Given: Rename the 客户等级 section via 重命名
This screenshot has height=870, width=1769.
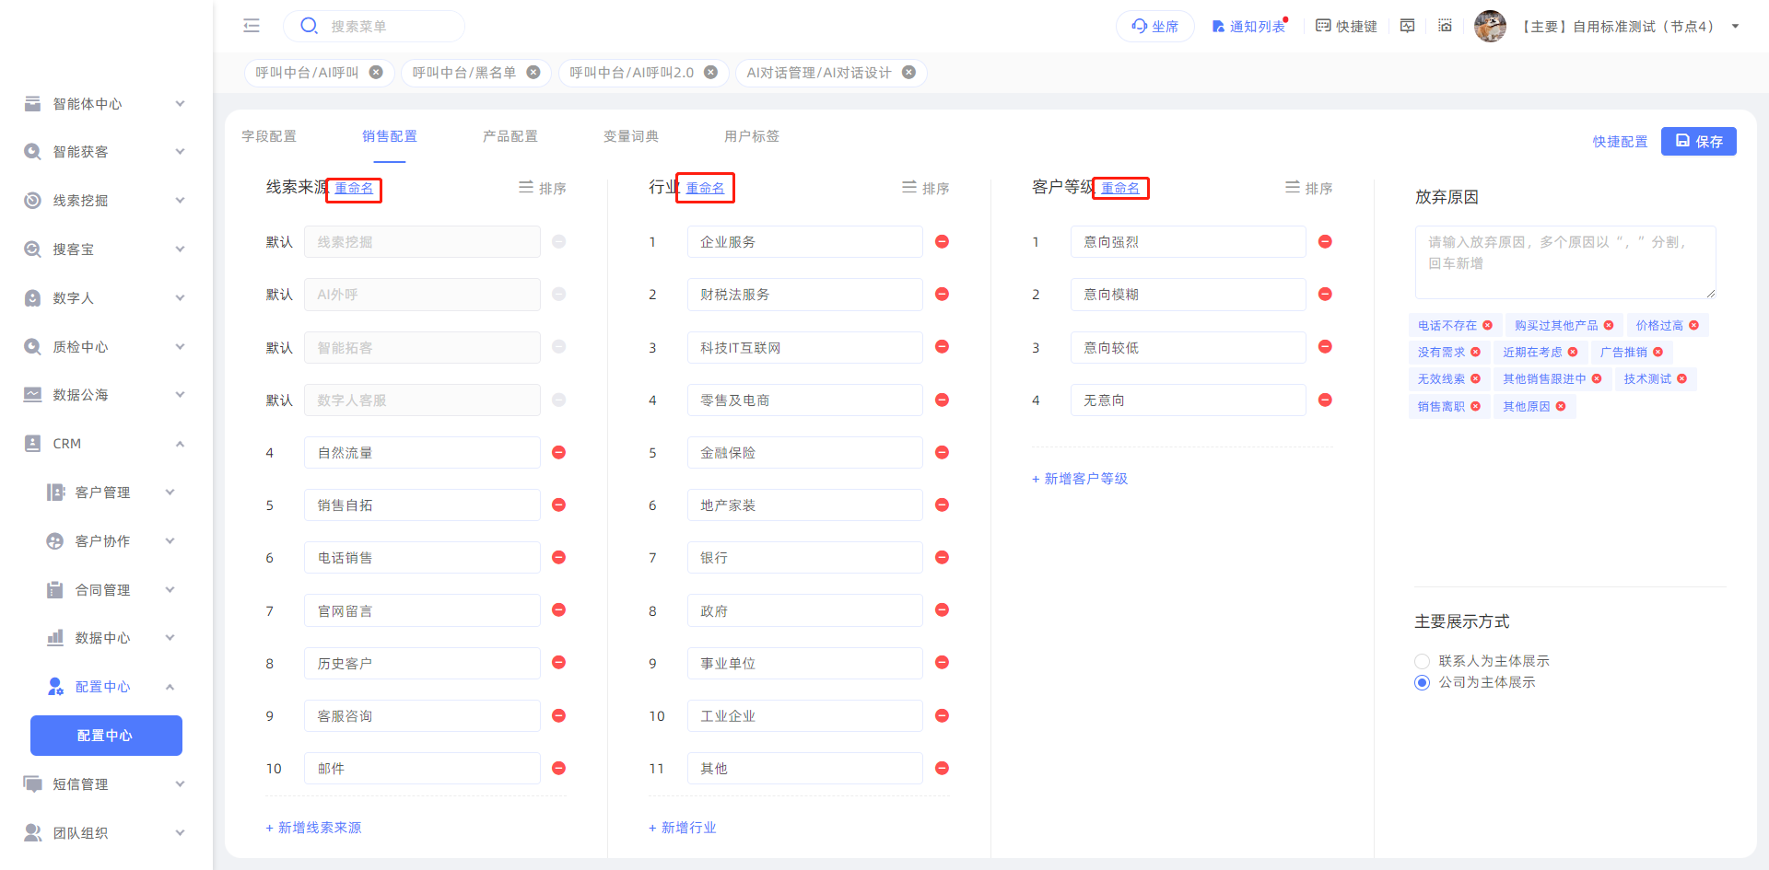Looking at the screenshot, I should coord(1120,189).
